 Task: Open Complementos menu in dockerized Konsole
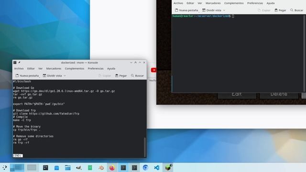pos(75,68)
